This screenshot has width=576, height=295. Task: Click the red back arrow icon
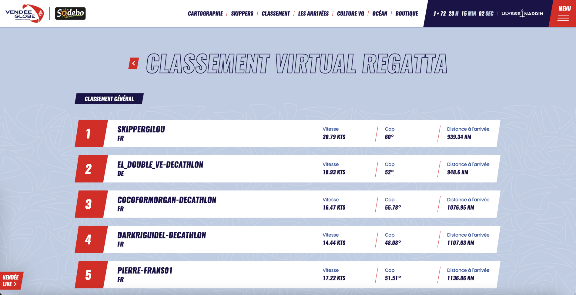point(134,63)
